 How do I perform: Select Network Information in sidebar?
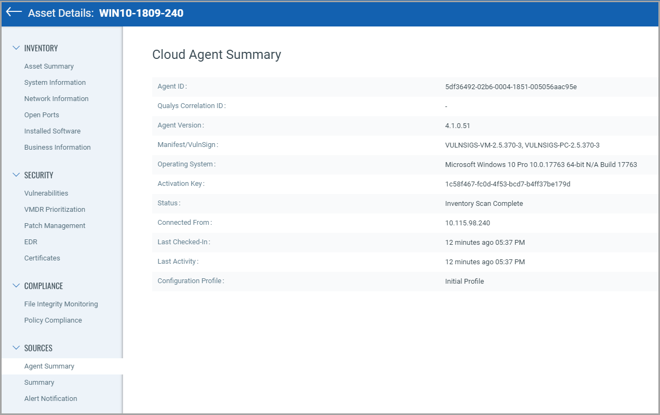[56, 99]
